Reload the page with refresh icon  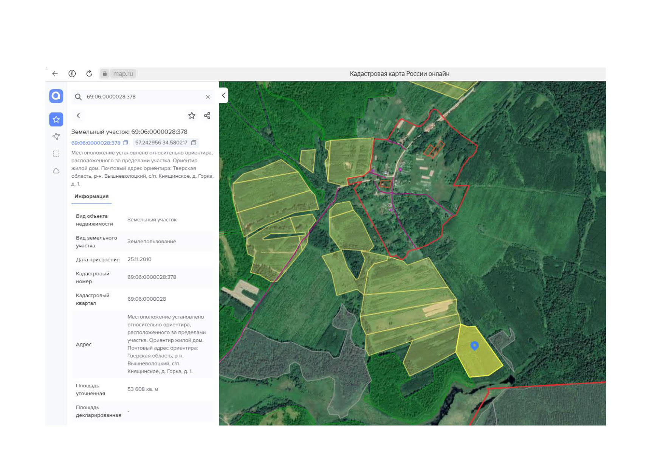89,73
